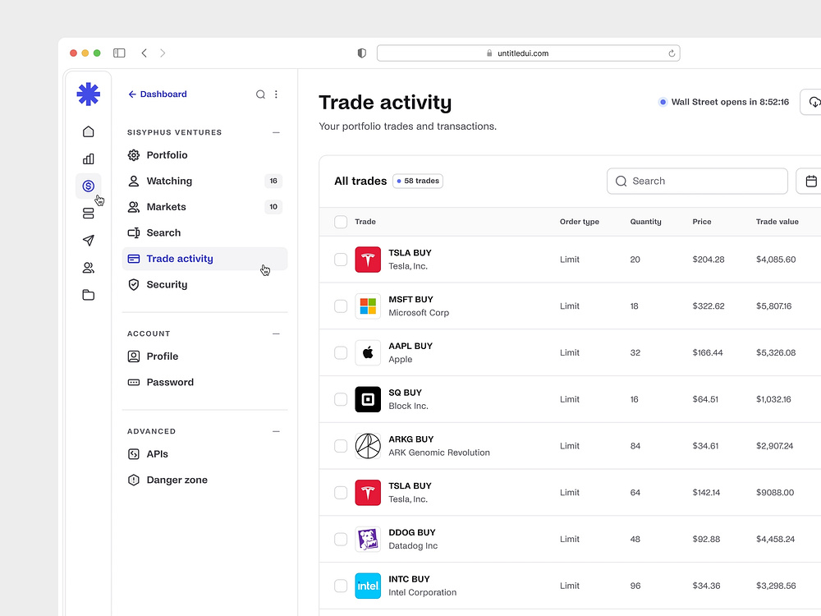Click the calendar date filter icon
The width and height of the screenshot is (821, 616).
tap(810, 182)
